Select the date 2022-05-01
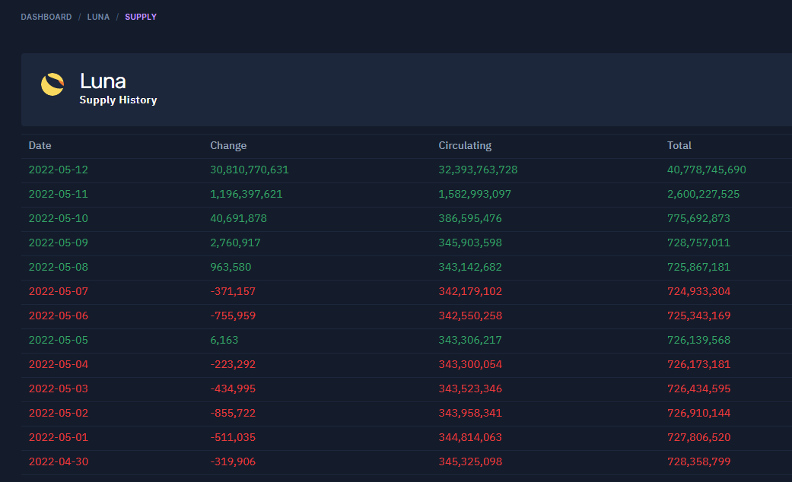Screen dimensions: 792x482 coord(58,437)
